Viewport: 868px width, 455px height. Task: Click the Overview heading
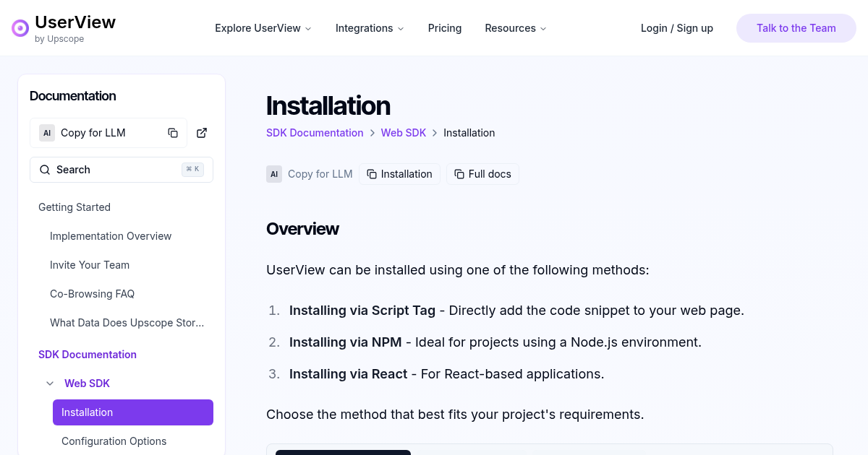(x=302, y=229)
